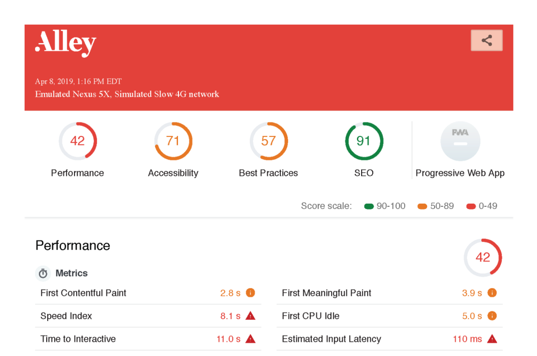Click red warning triangle beside Time to Interactive

pyautogui.click(x=251, y=339)
